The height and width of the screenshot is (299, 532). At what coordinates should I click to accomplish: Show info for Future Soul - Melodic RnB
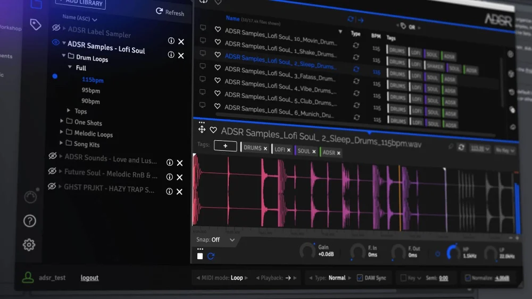click(x=169, y=177)
